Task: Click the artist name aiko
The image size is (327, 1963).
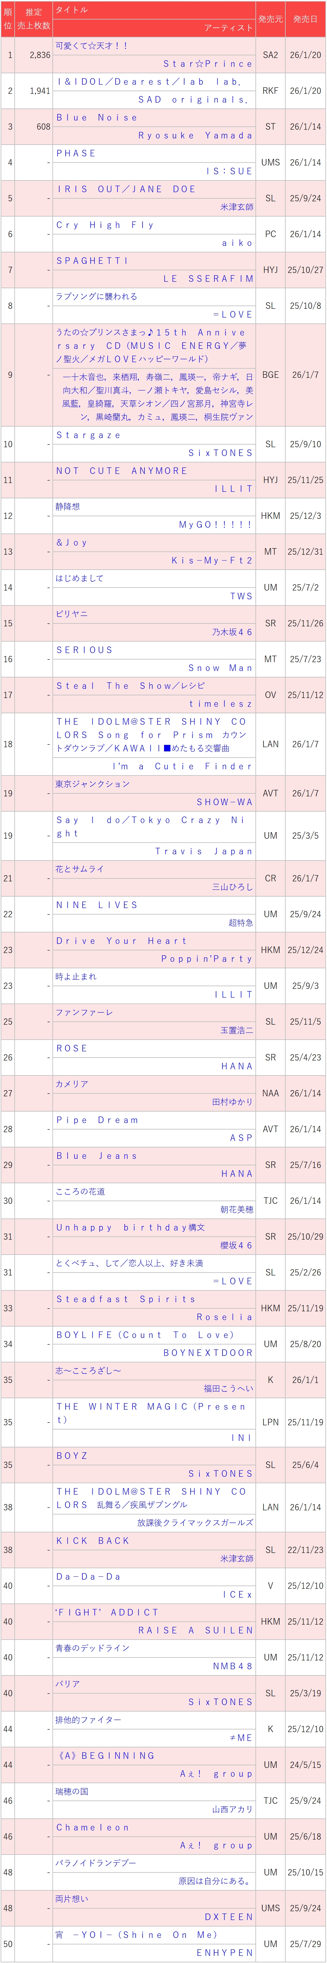Action: pos(237,243)
